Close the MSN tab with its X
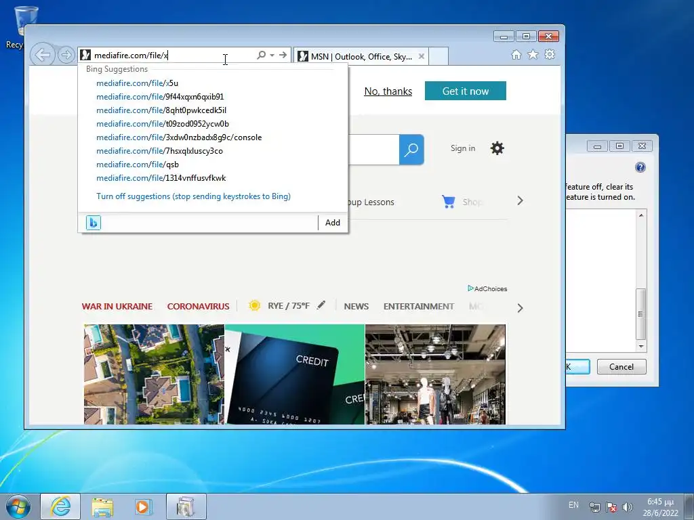Screen dimensions: 694x520 click(x=422, y=56)
